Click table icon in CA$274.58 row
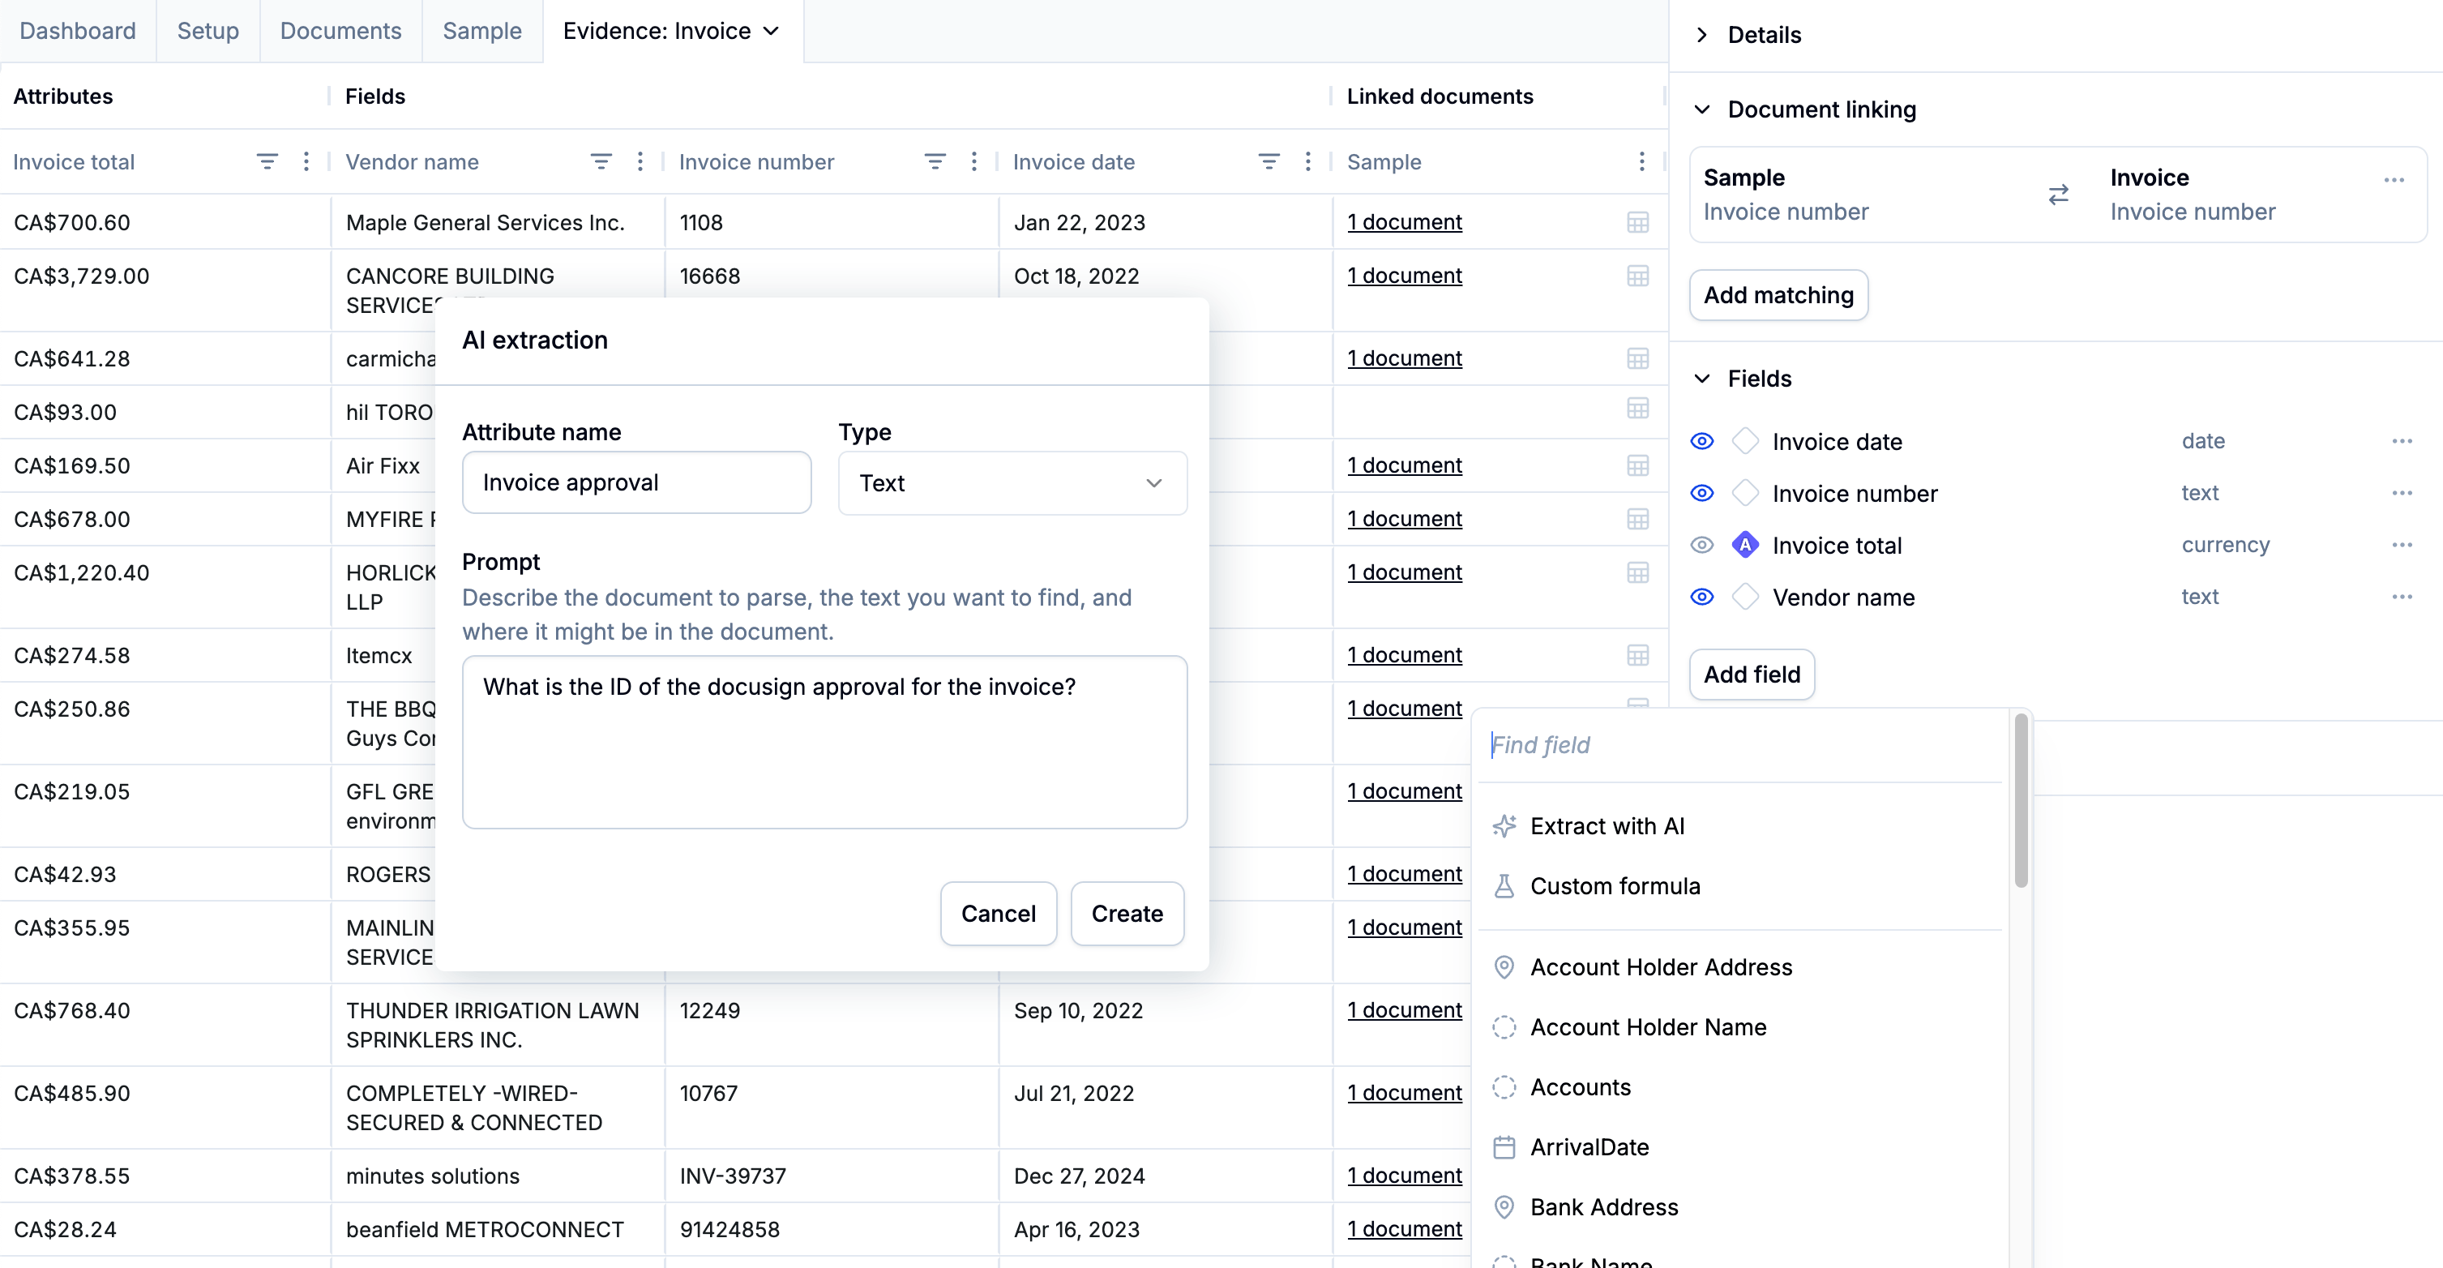Image resolution: width=2443 pixels, height=1268 pixels. point(1638,655)
